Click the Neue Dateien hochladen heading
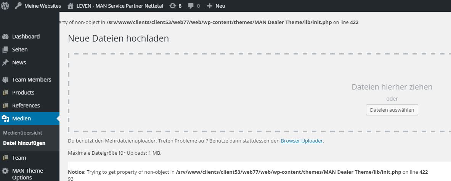The height and width of the screenshot is (181, 451). pyautogui.click(x=118, y=38)
